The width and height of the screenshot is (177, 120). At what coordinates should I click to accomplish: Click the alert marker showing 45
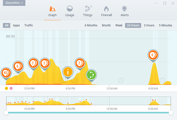tap(6, 73)
